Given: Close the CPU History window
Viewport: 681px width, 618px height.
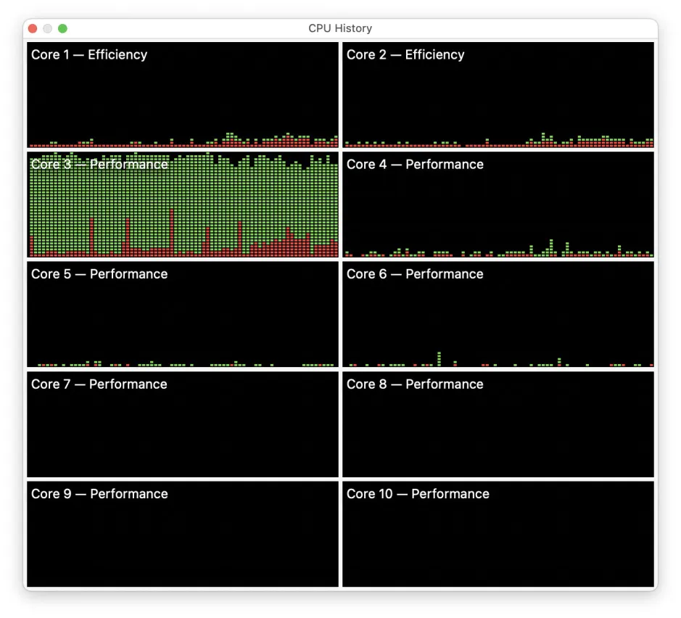Looking at the screenshot, I should pyautogui.click(x=33, y=28).
